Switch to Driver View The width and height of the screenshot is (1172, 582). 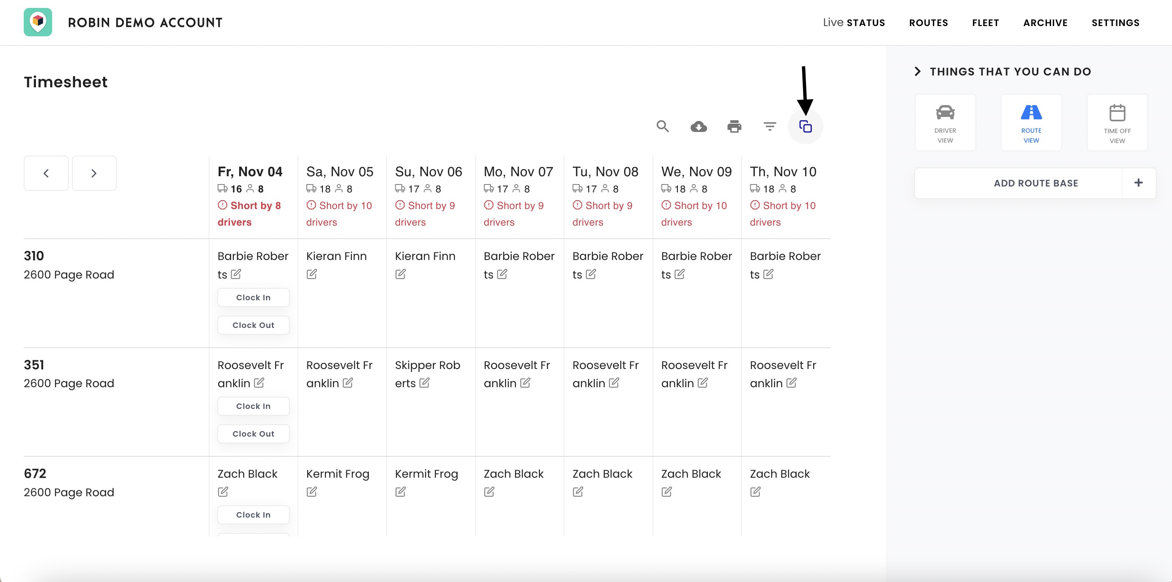tap(945, 122)
